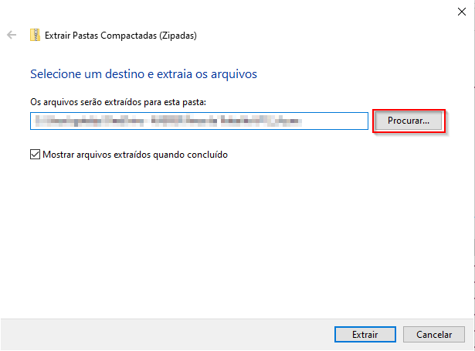Start extraction with the Extrair button
The width and height of the screenshot is (475, 351).
tap(365, 334)
